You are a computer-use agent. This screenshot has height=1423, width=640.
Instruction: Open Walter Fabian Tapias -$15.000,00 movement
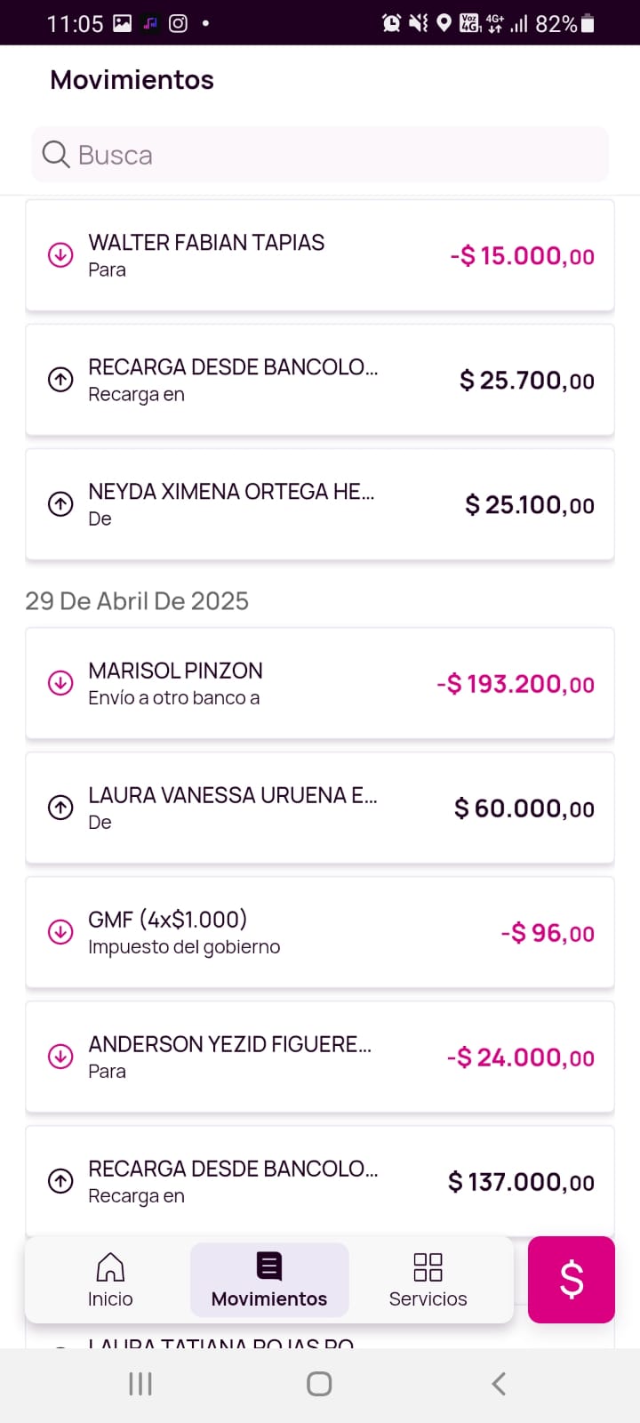(320, 255)
